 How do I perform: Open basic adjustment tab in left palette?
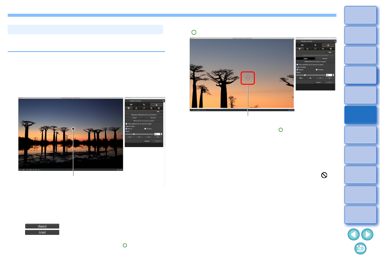(x=129, y=108)
